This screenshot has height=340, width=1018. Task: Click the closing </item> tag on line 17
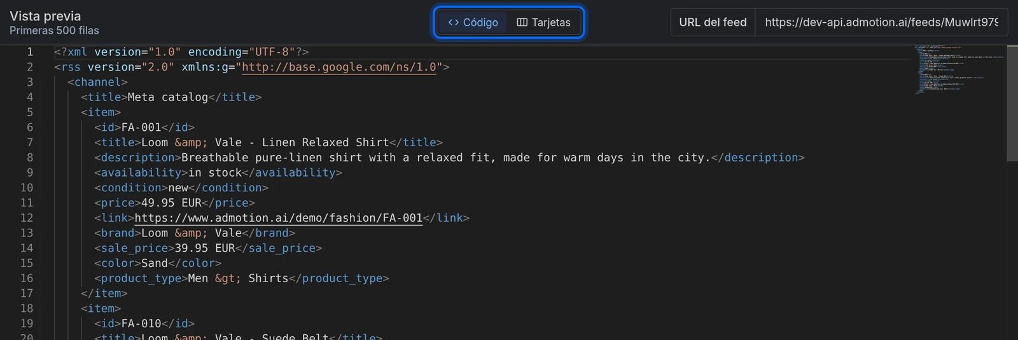104,294
